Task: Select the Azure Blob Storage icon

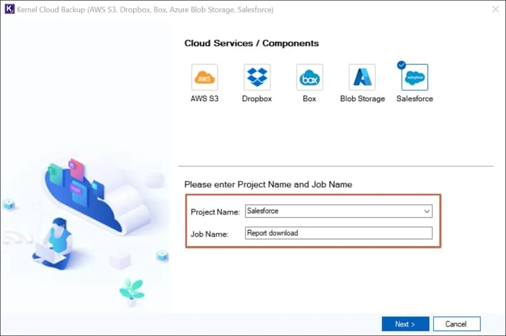Action: point(362,77)
